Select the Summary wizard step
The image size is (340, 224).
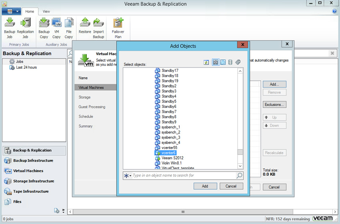pyautogui.click(x=86, y=126)
